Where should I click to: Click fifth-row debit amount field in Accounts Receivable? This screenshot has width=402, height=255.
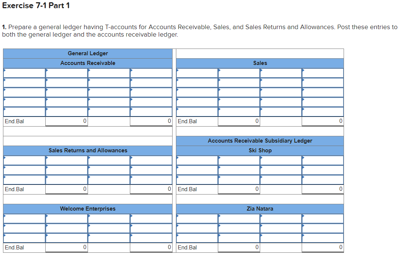67,112
